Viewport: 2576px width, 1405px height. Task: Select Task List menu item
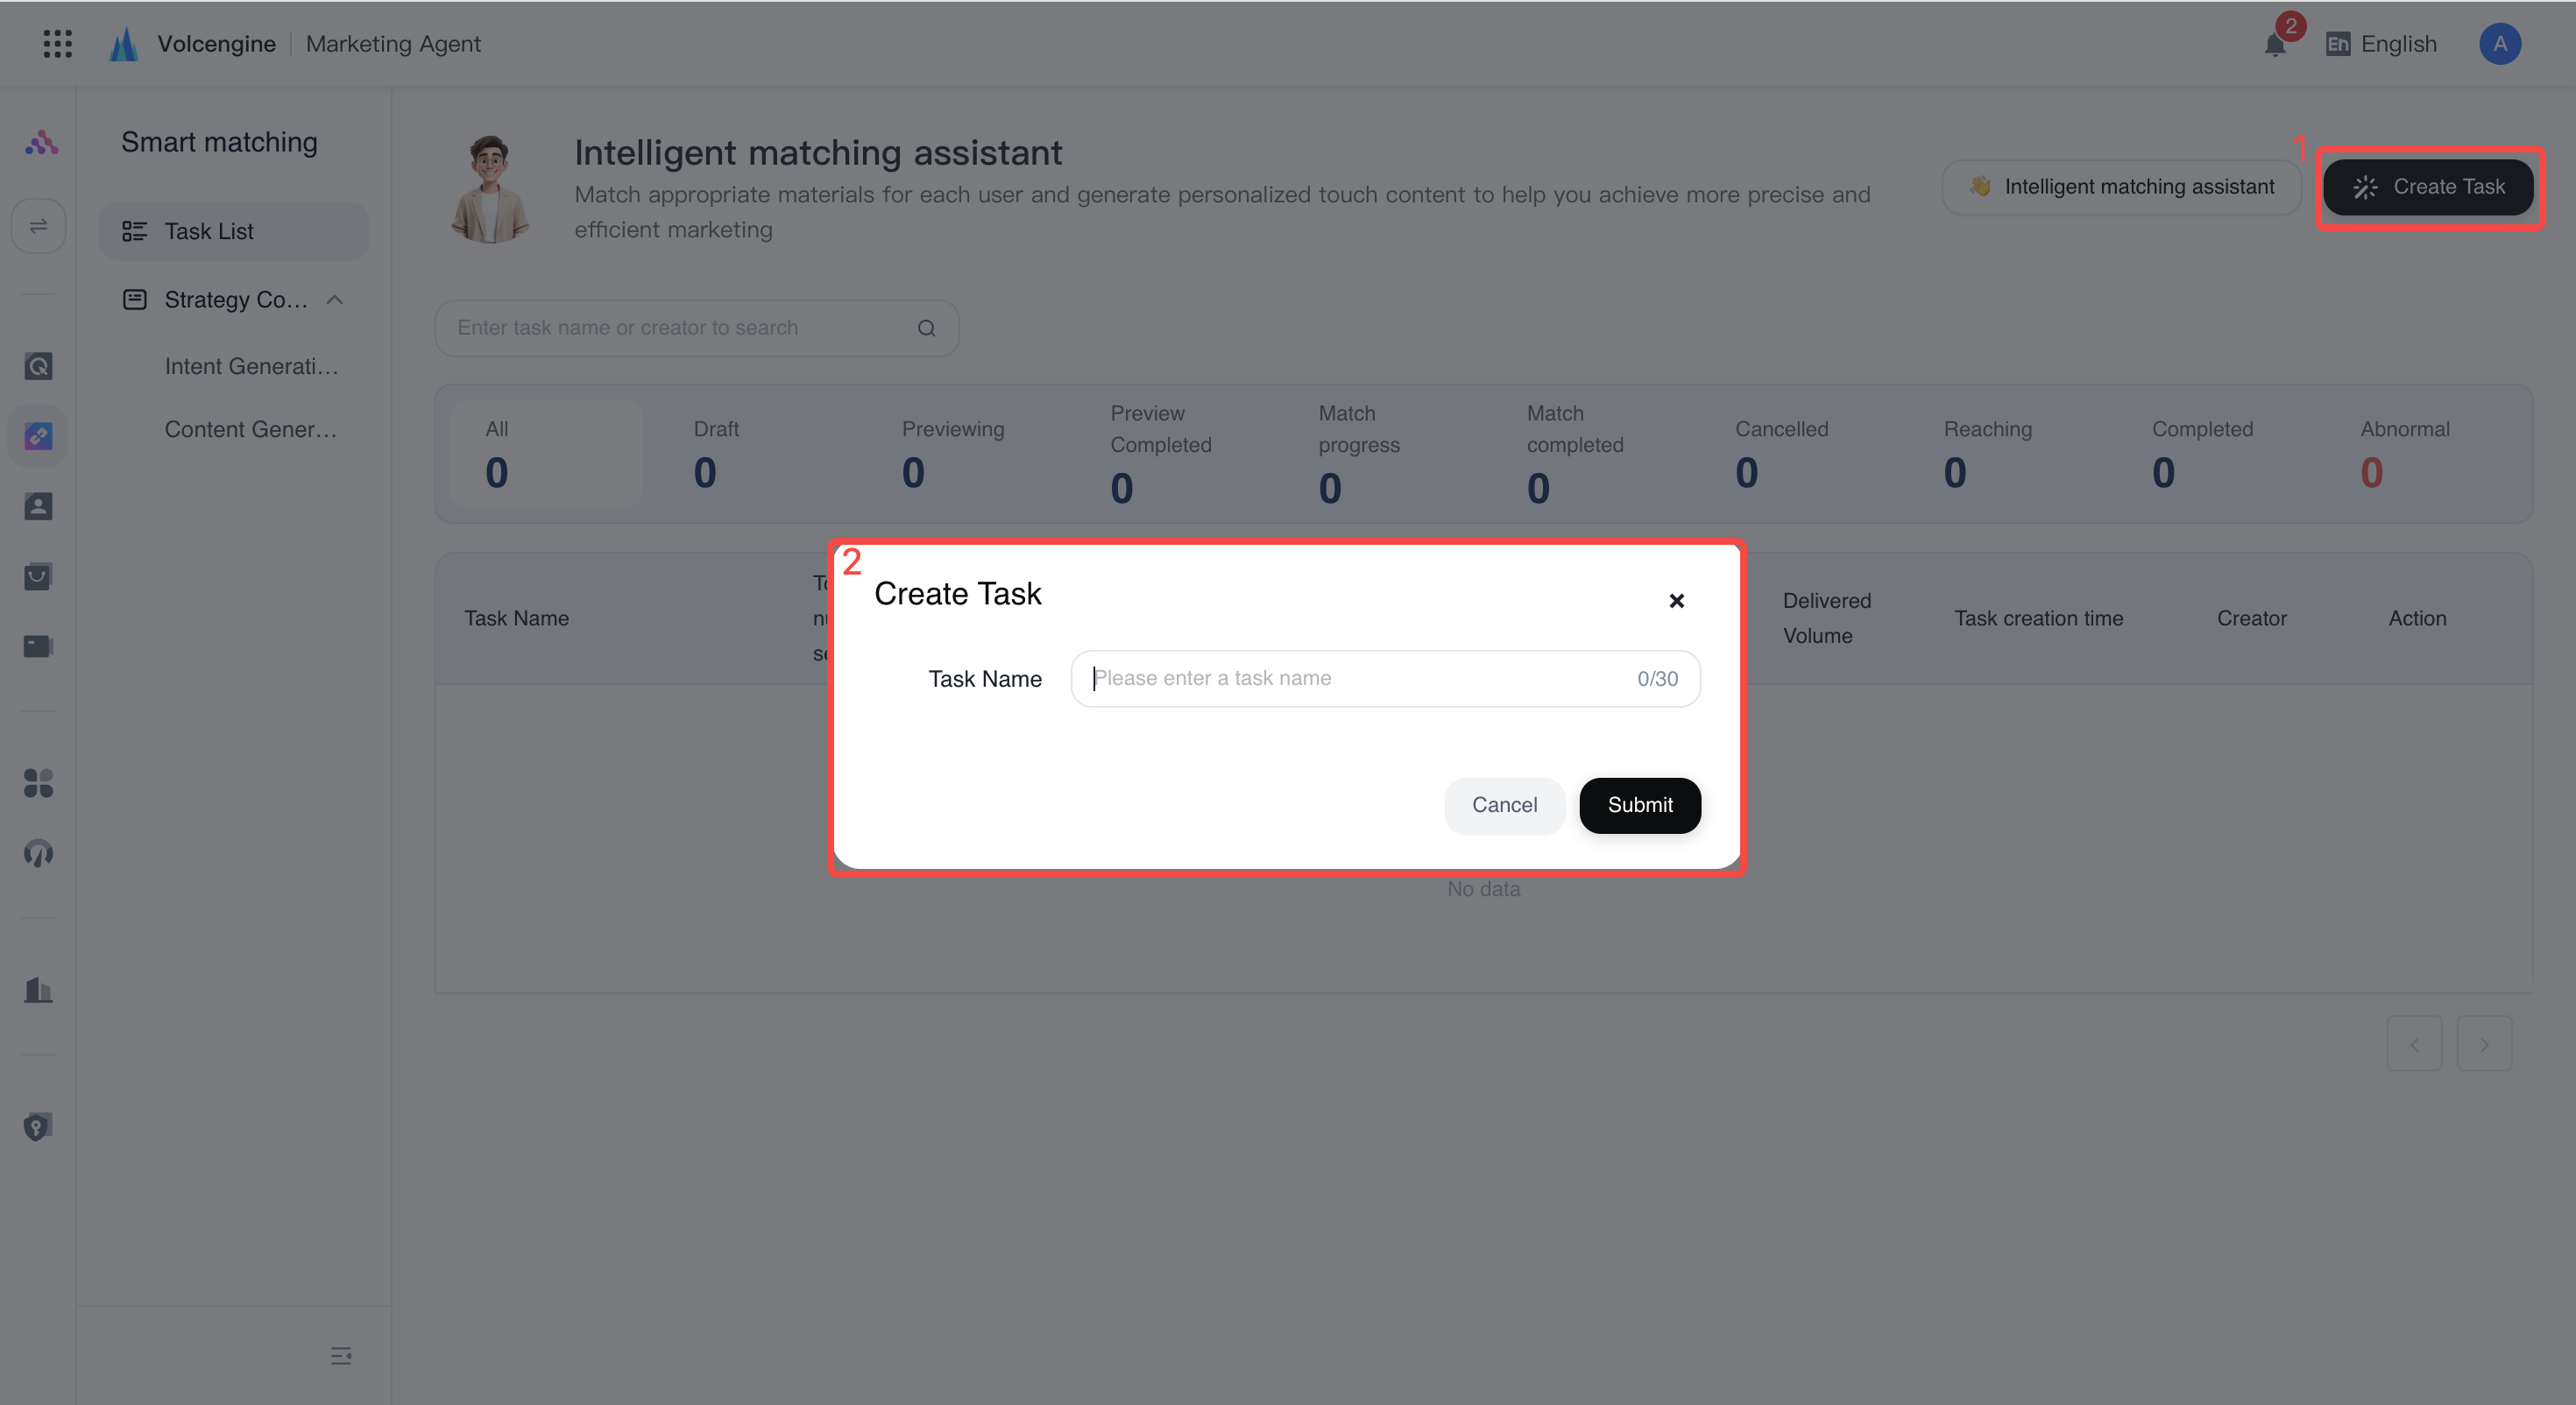pos(234,231)
